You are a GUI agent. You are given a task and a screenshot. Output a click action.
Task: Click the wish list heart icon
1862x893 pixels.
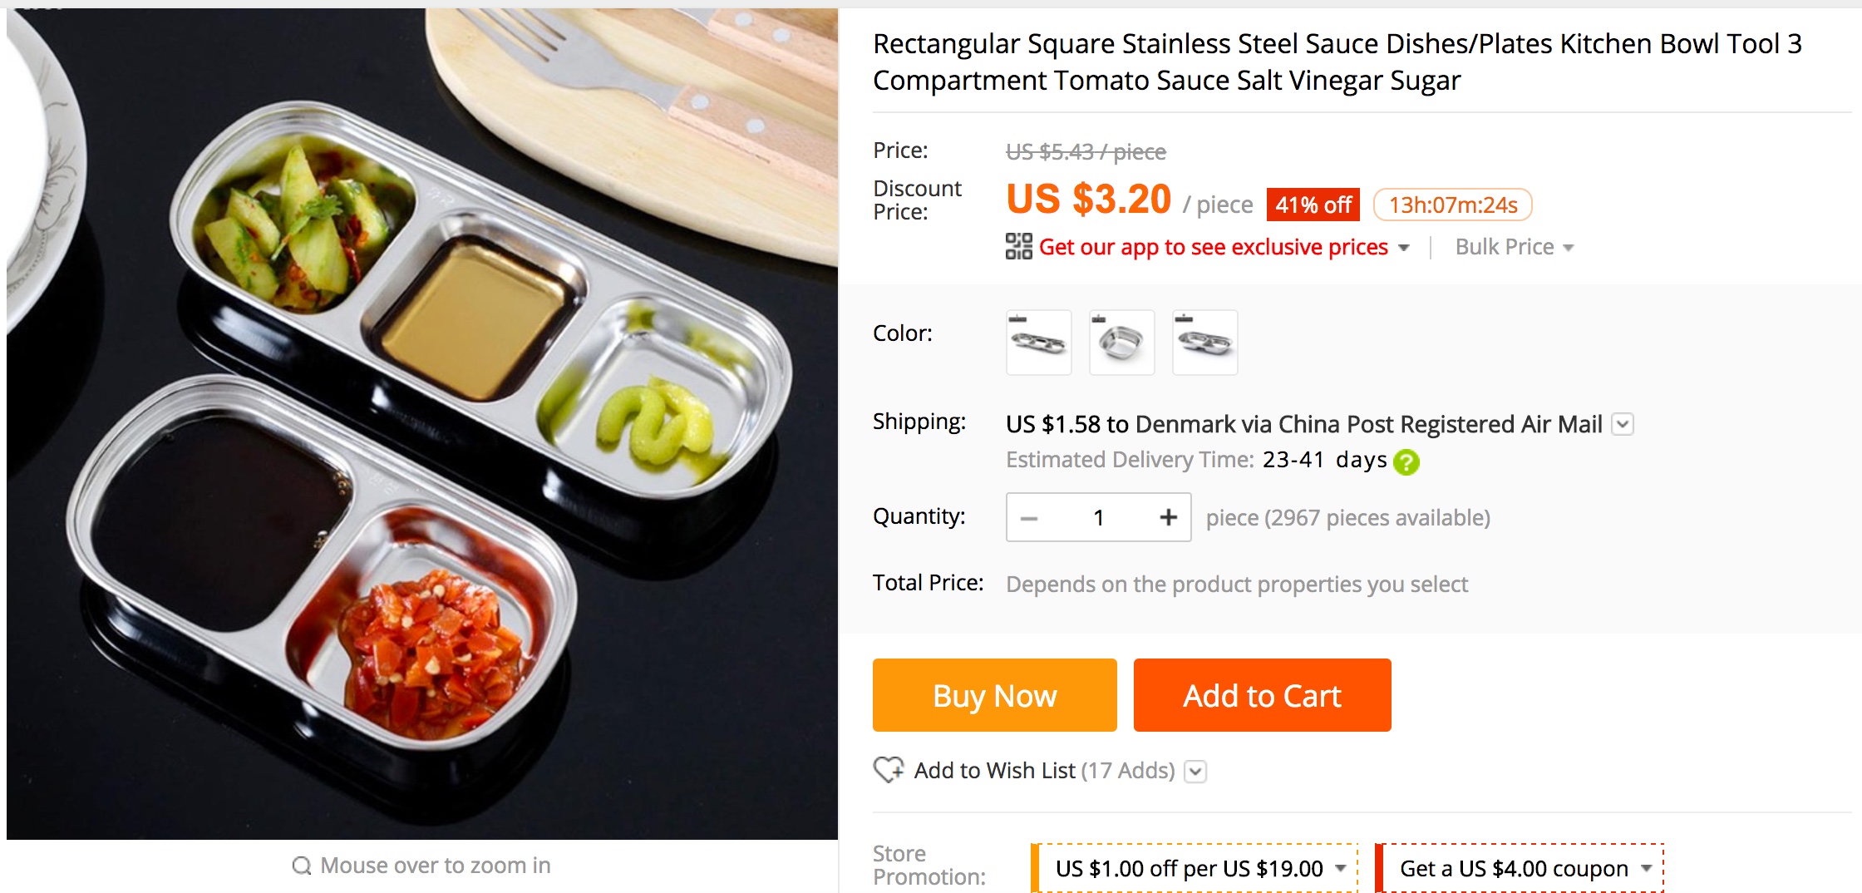(x=889, y=770)
